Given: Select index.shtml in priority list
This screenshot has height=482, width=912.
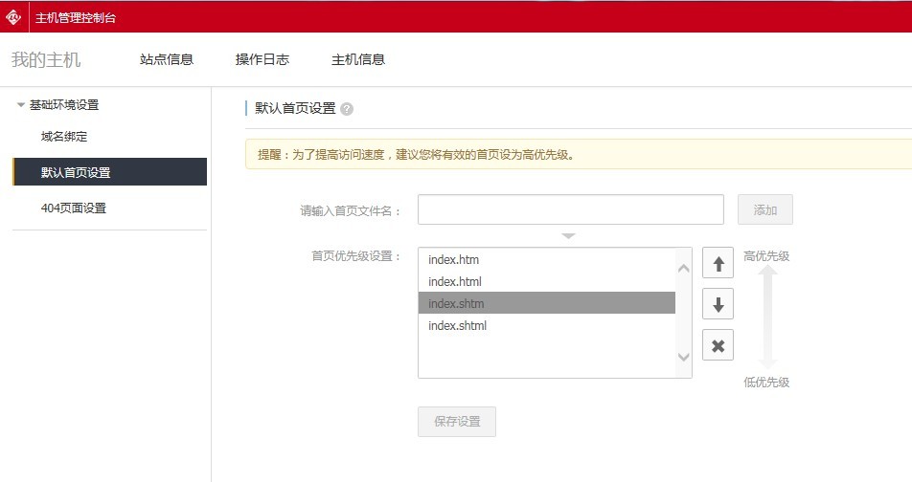Looking at the screenshot, I should point(458,326).
